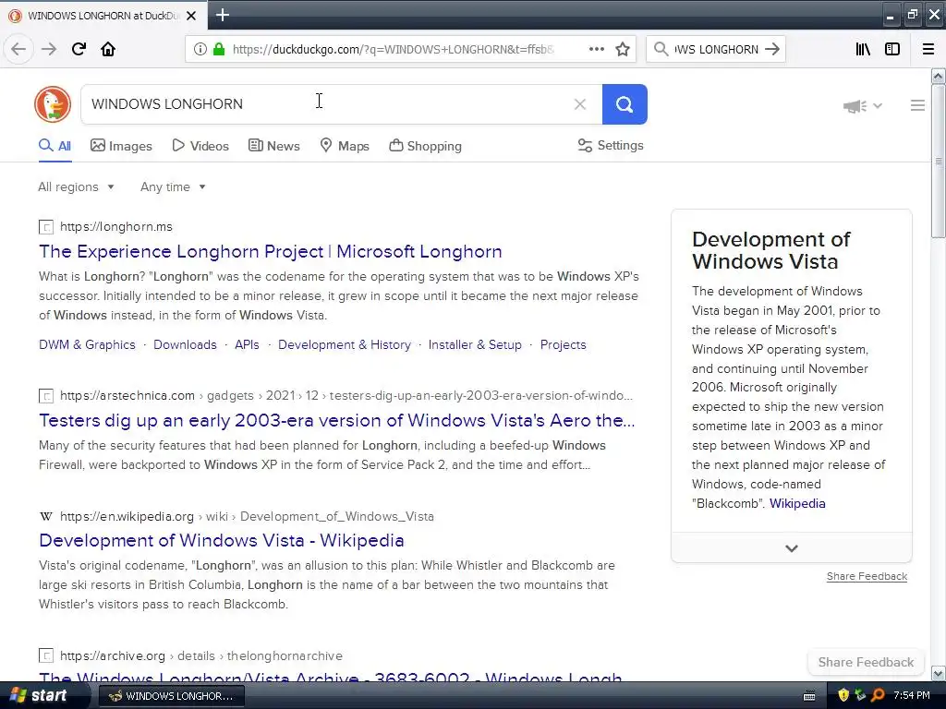
Task: Click the vertical scrollbar thumb
Action: click(x=938, y=161)
